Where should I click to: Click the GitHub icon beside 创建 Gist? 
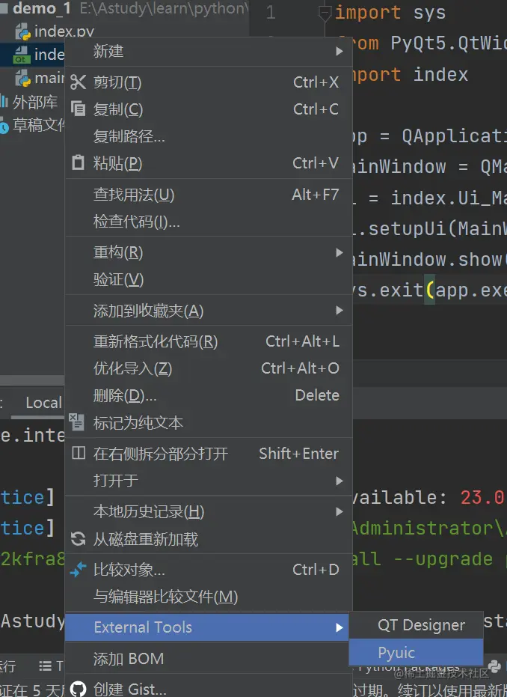pos(78,689)
